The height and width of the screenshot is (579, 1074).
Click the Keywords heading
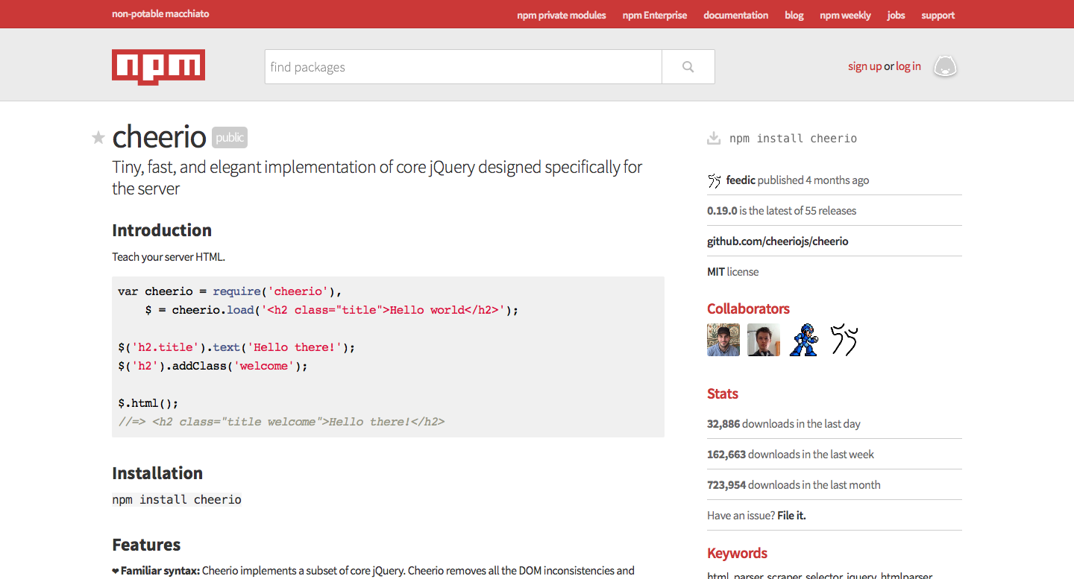(737, 553)
